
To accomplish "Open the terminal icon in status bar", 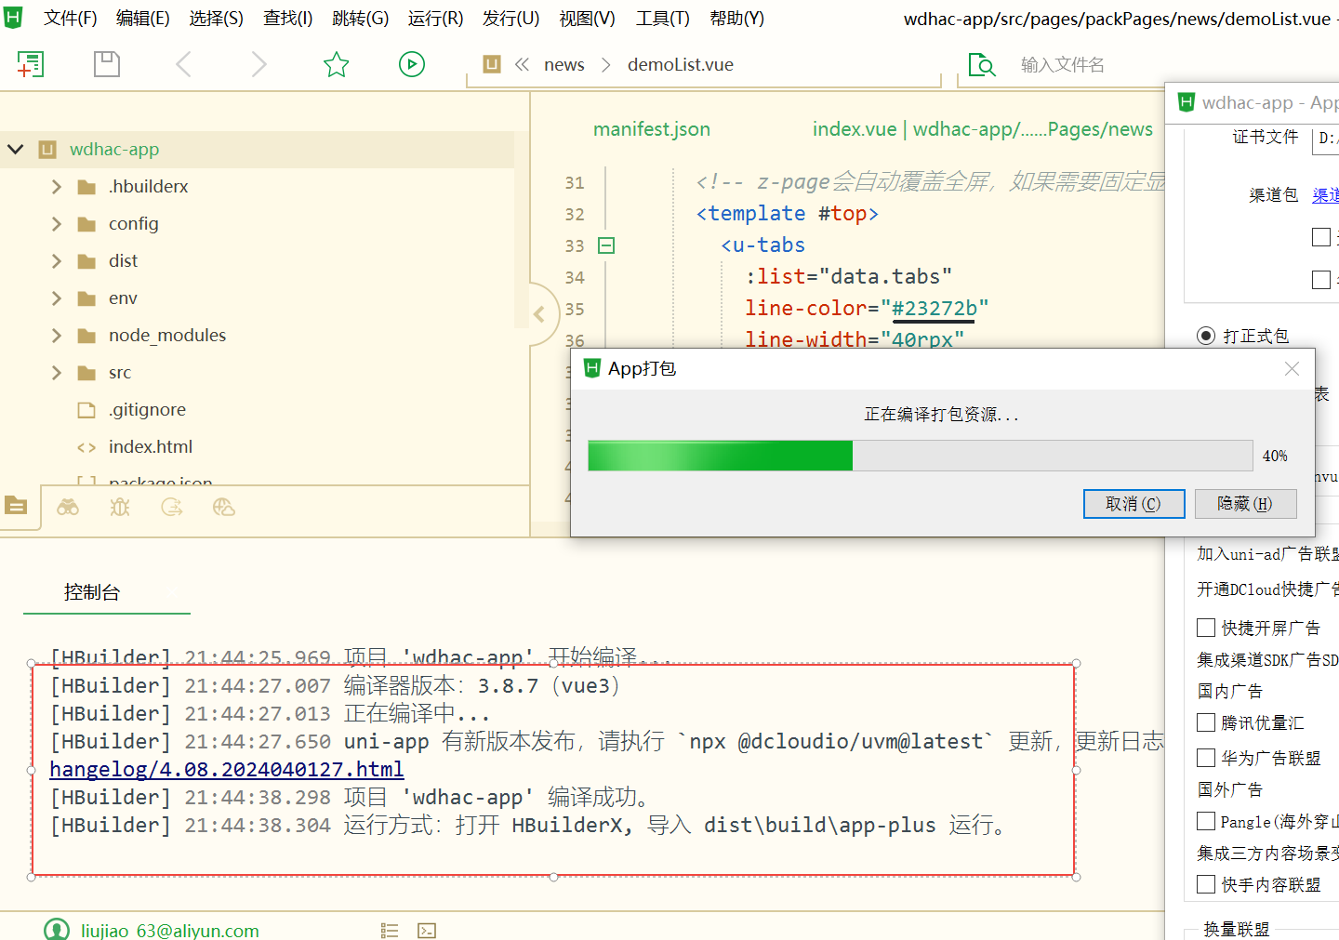I will pos(427,930).
